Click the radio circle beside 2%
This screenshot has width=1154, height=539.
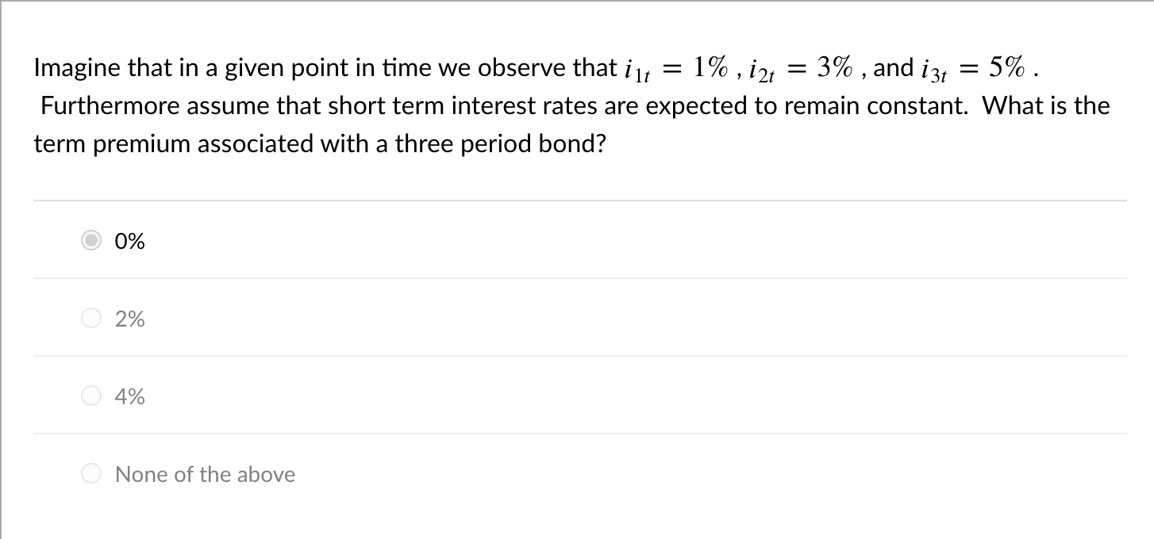click(x=91, y=319)
